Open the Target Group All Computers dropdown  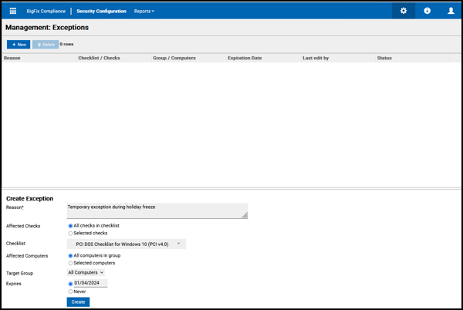coord(86,272)
